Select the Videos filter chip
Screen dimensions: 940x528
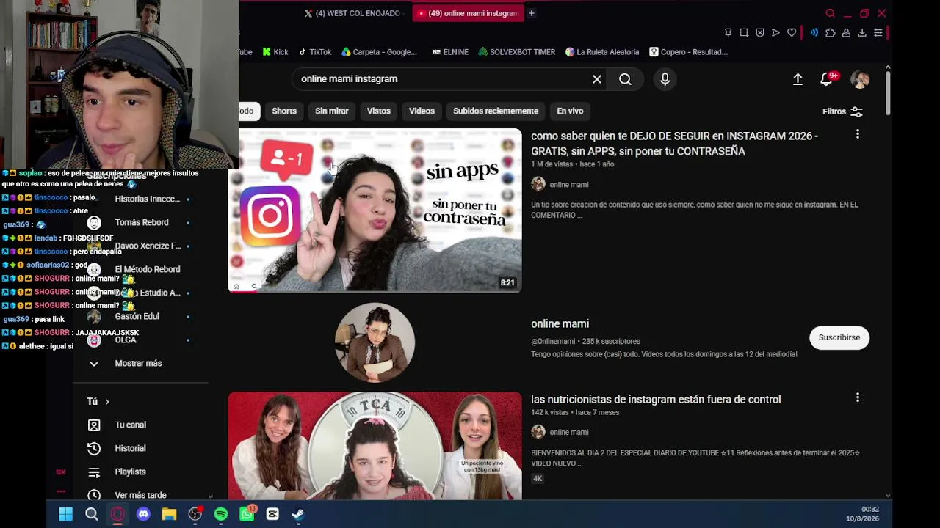pyautogui.click(x=422, y=111)
